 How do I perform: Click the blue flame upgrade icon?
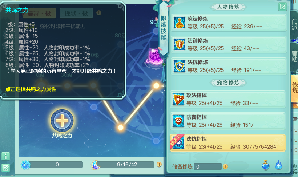pyautogui.click(x=278, y=165)
